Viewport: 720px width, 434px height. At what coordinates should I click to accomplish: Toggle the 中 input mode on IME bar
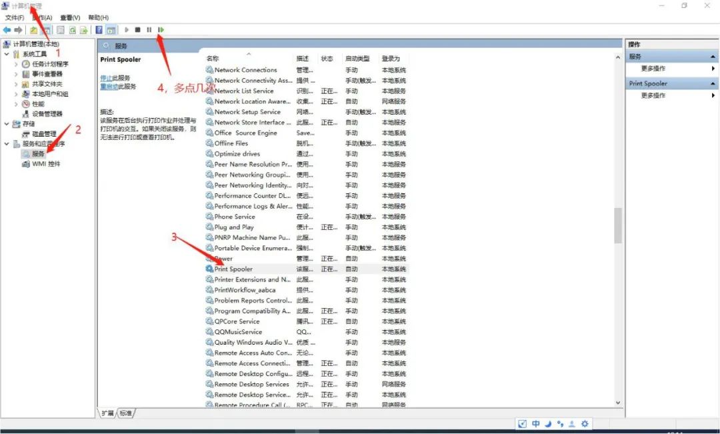click(x=535, y=424)
